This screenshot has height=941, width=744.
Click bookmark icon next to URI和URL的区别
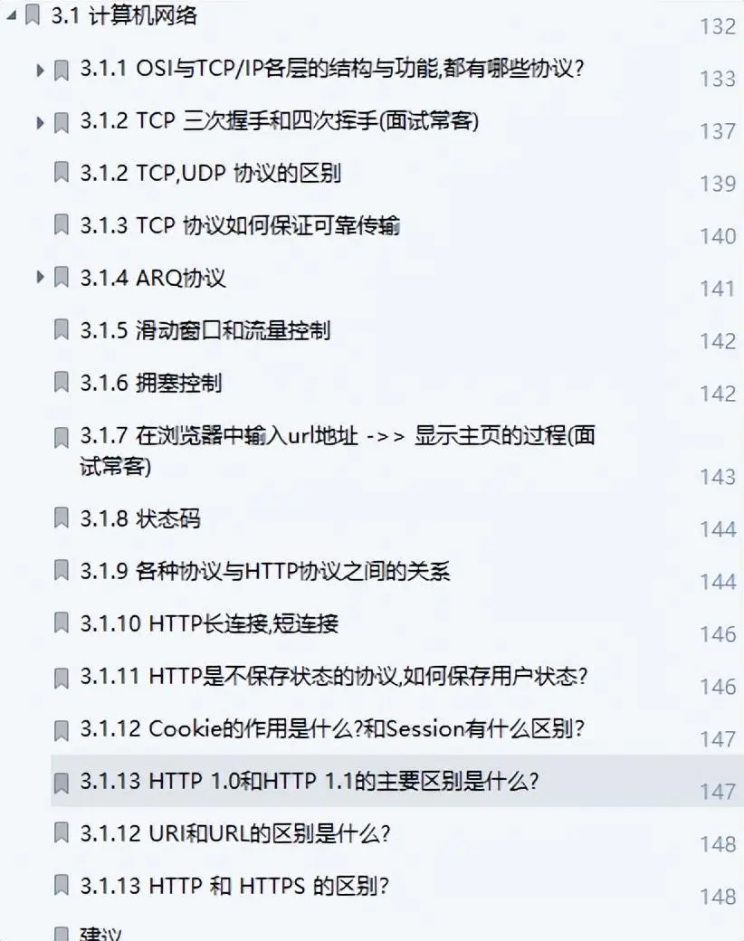pyautogui.click(x=62, y=833)
